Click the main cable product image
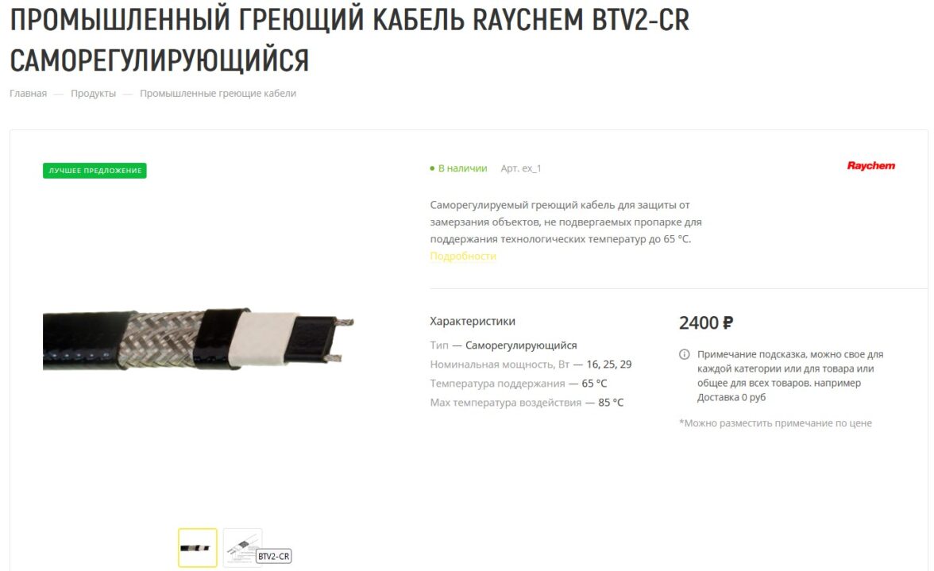 click(x=199, y=339)
